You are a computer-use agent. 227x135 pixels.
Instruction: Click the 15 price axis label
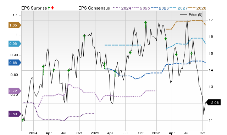(x=211, y=53)
